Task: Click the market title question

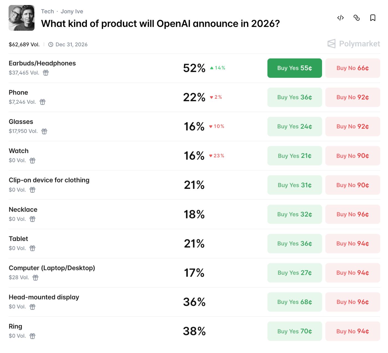Action: tap(160, 24)
